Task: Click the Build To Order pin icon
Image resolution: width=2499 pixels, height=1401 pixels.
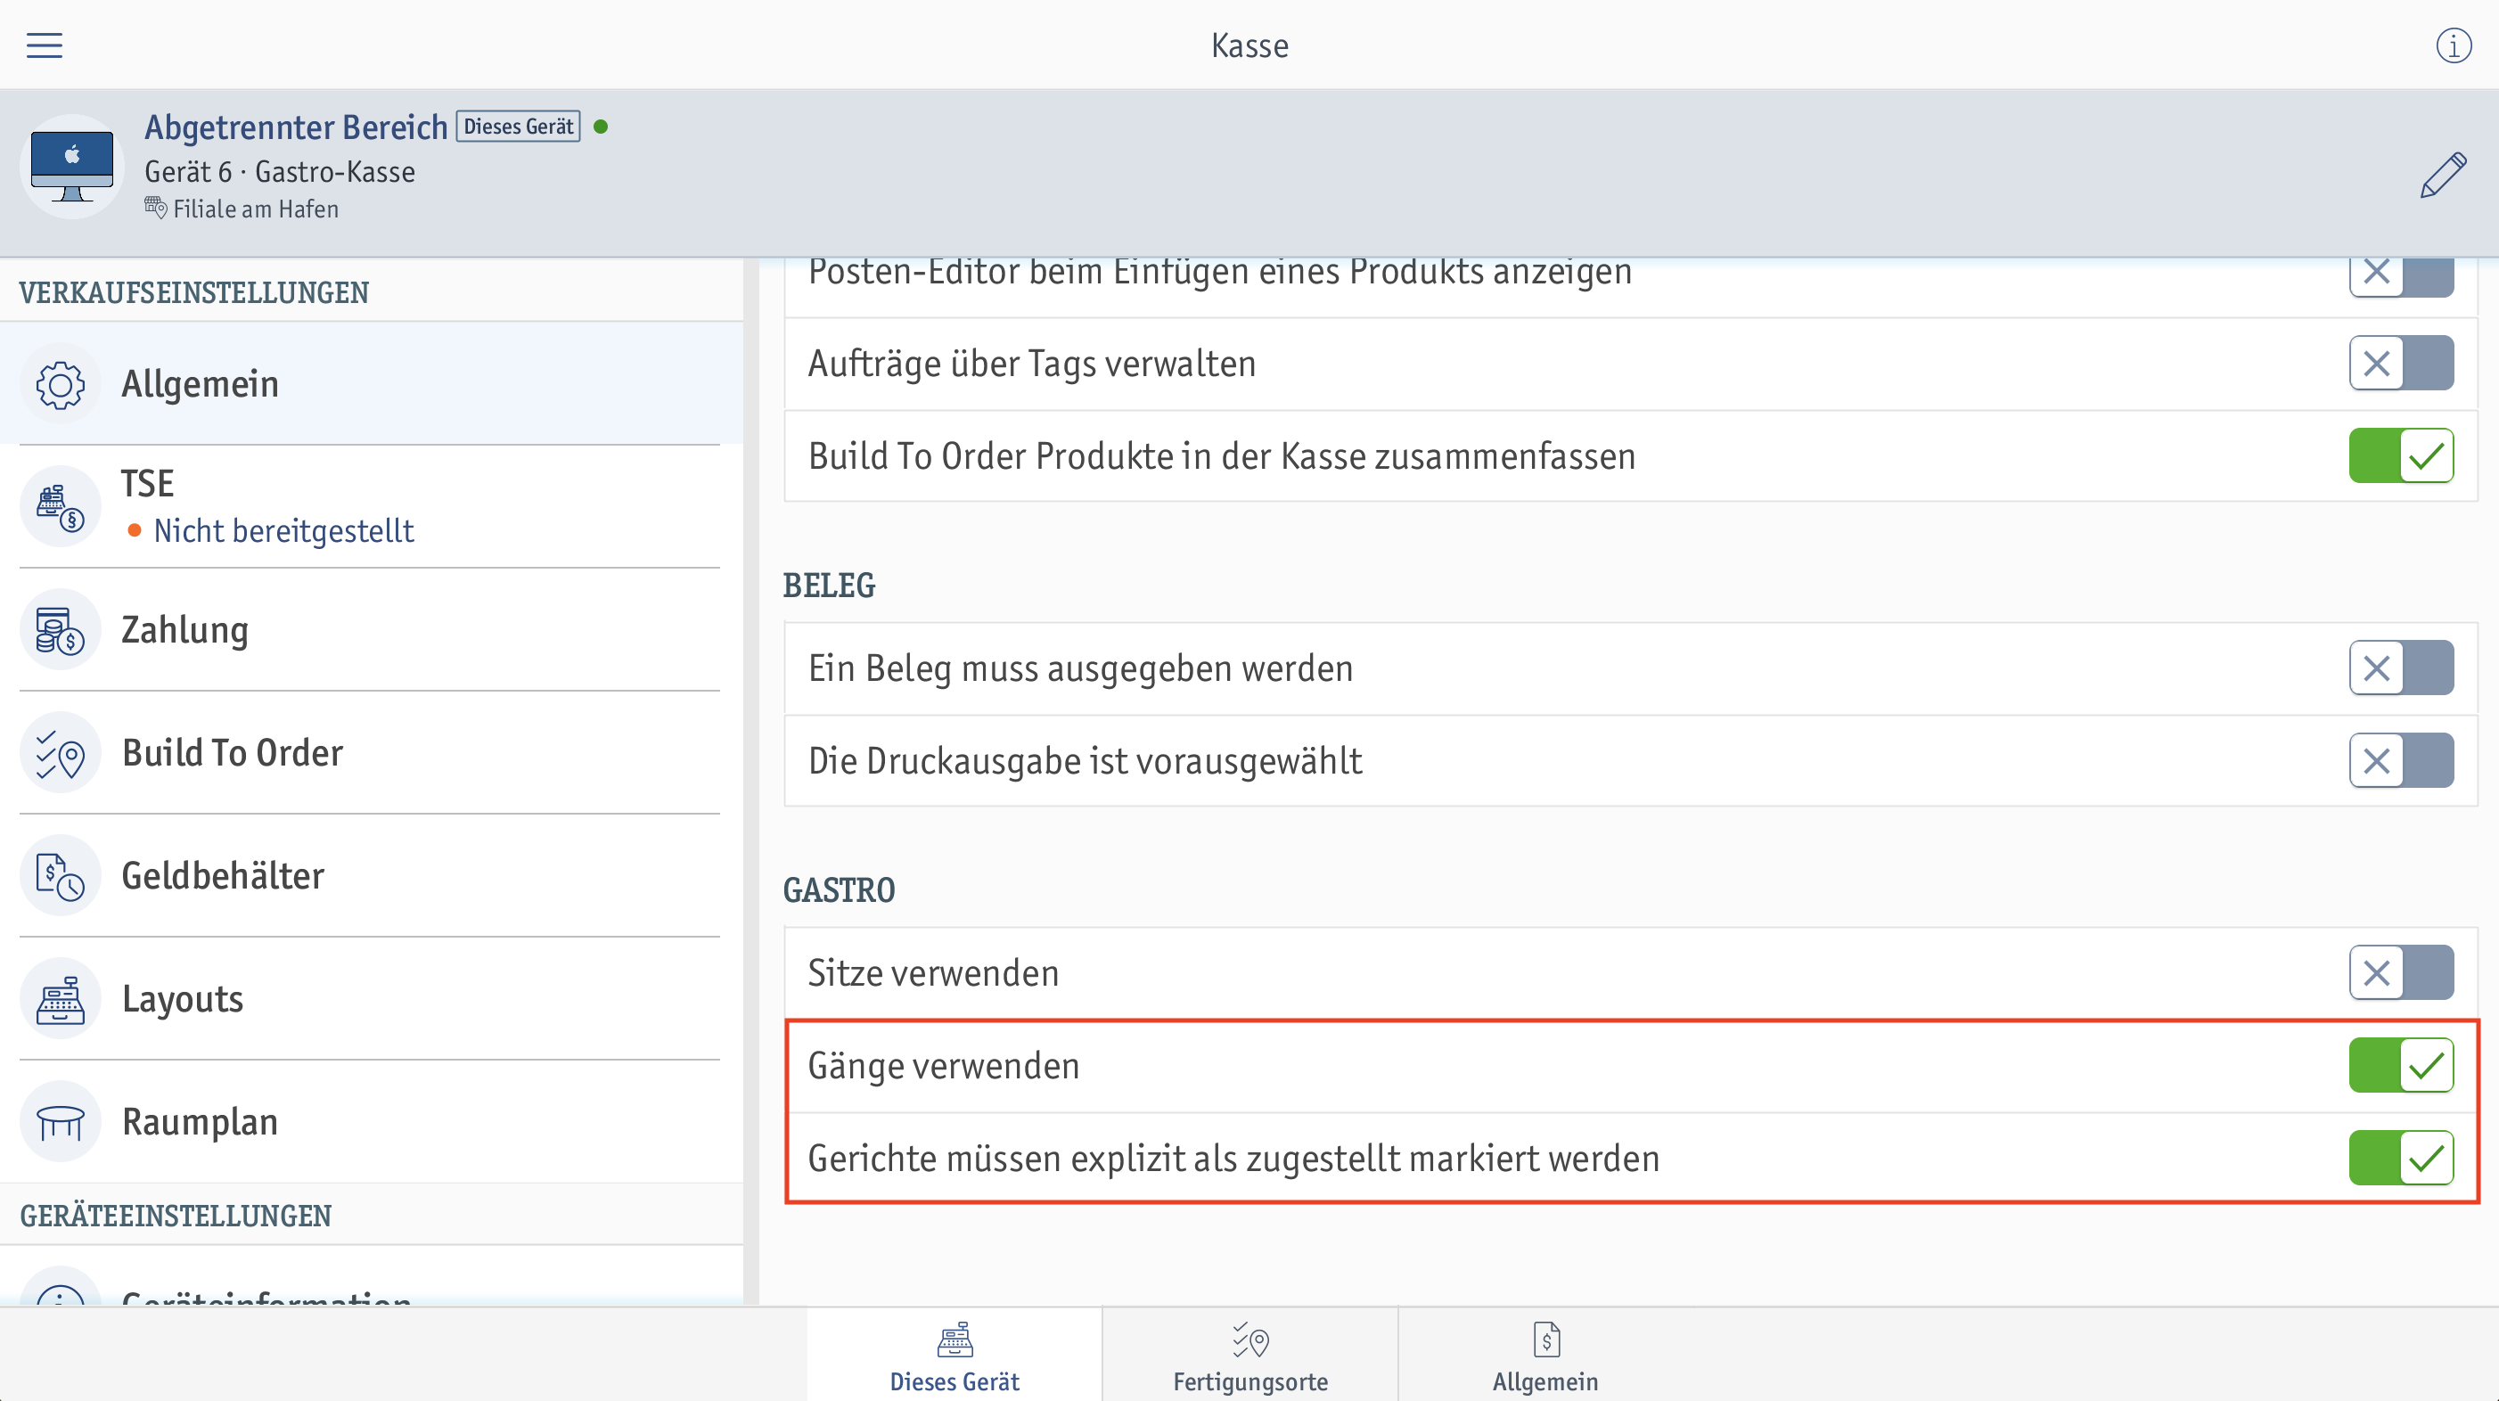Action: [60, 753]
